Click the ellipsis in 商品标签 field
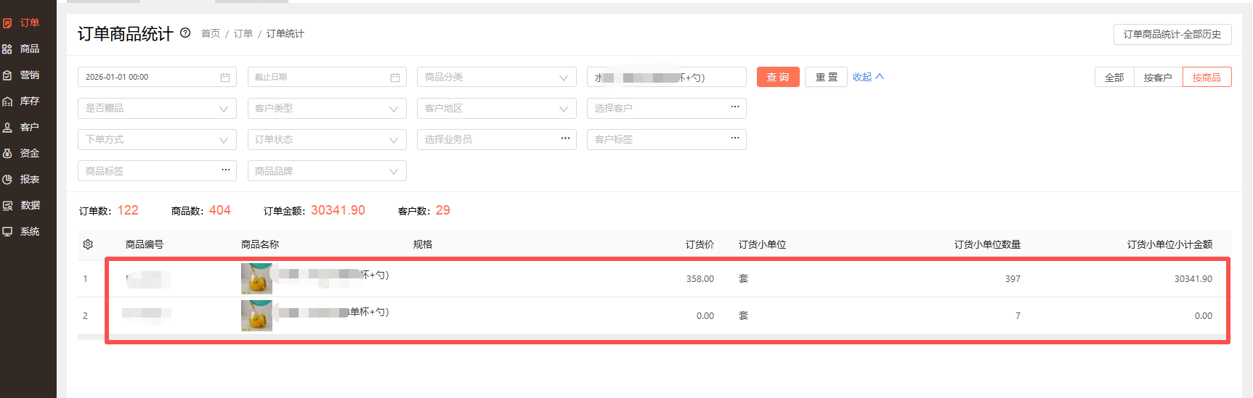Screen dimensions: 1253x398 pyautogui.click(x=226, y=170)
